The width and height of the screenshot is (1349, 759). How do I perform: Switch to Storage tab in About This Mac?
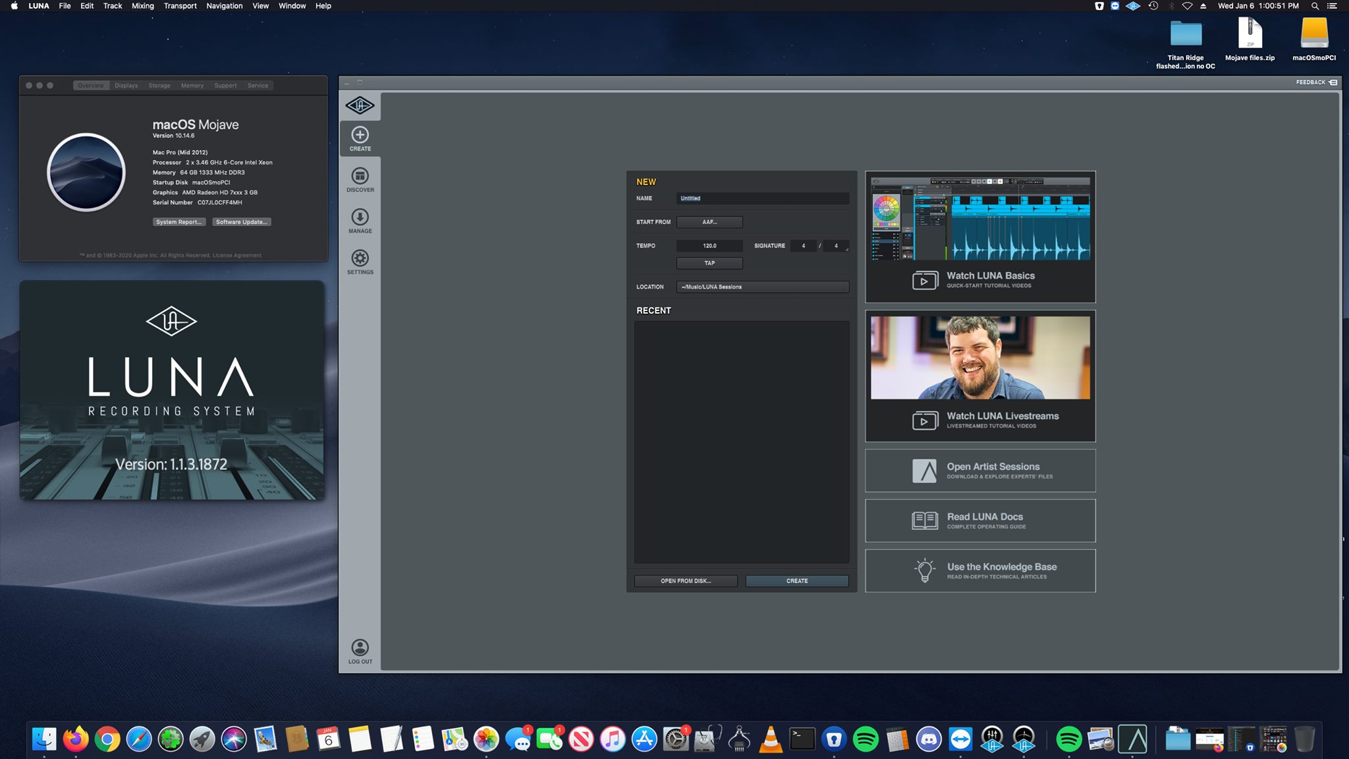point(159,86)
